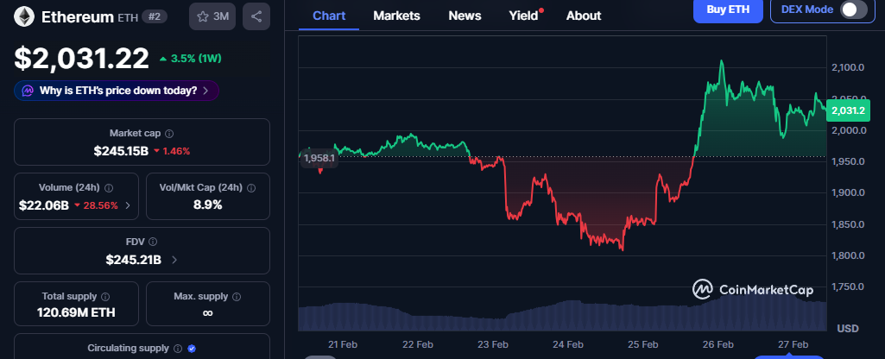Expand FDV details chevron
This screenshot has height=359, width=885.
coord(175,260)
